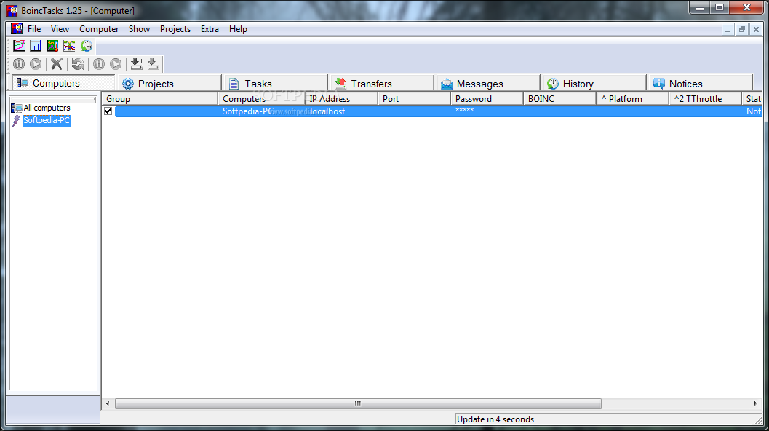Sort by the TThrottle column header

(x=705, y=99)
